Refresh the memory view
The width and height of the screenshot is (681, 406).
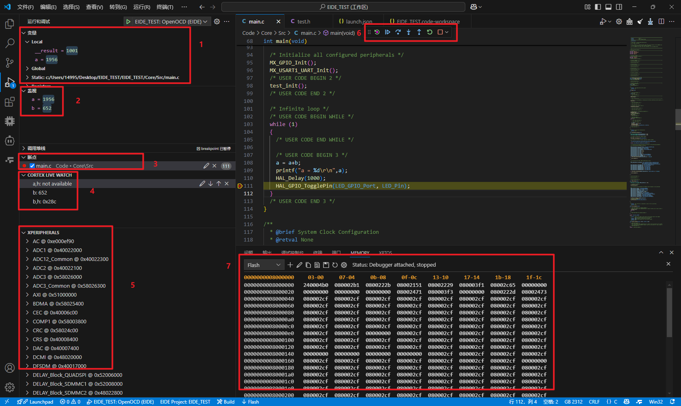coord(335,265)
